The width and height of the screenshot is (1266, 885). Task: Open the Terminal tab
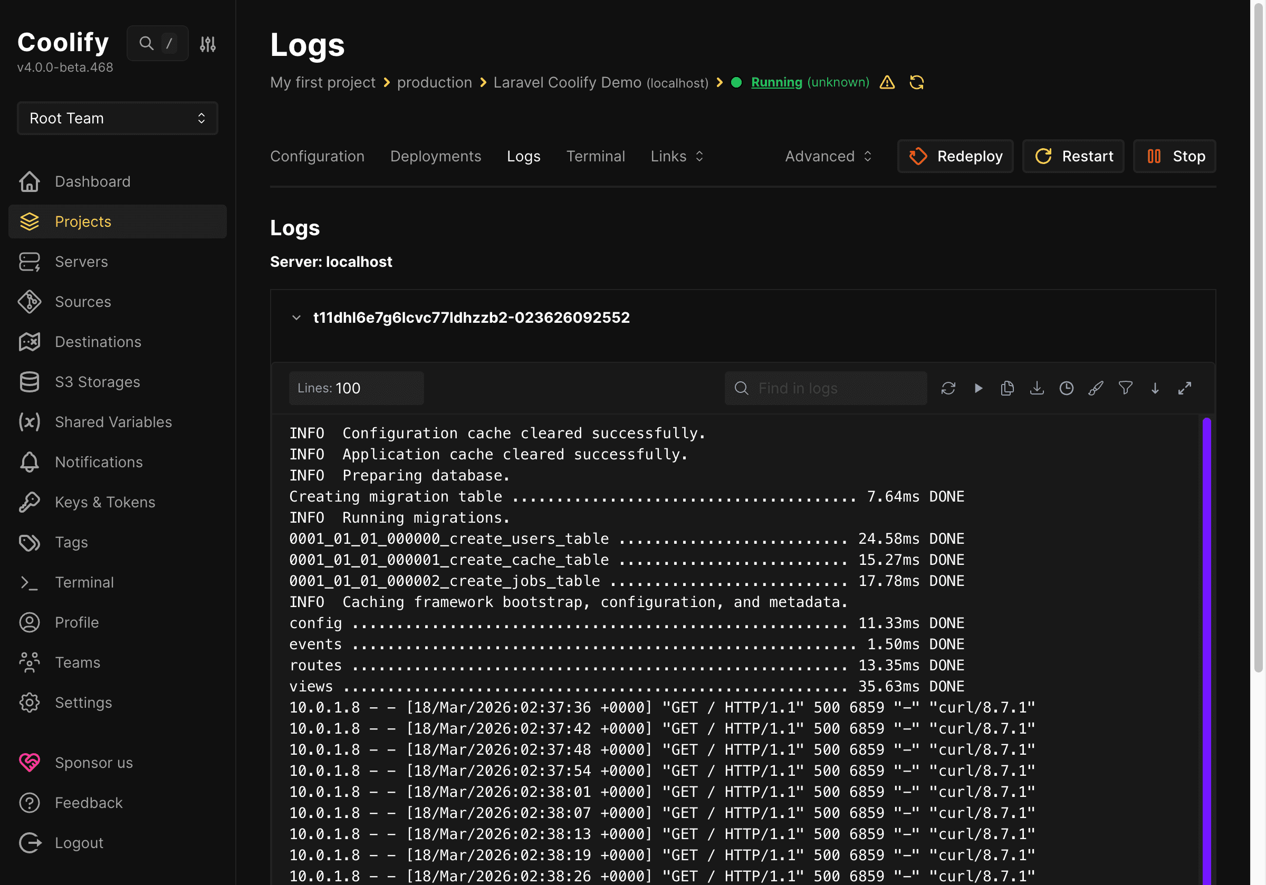[x=596, y=156]
